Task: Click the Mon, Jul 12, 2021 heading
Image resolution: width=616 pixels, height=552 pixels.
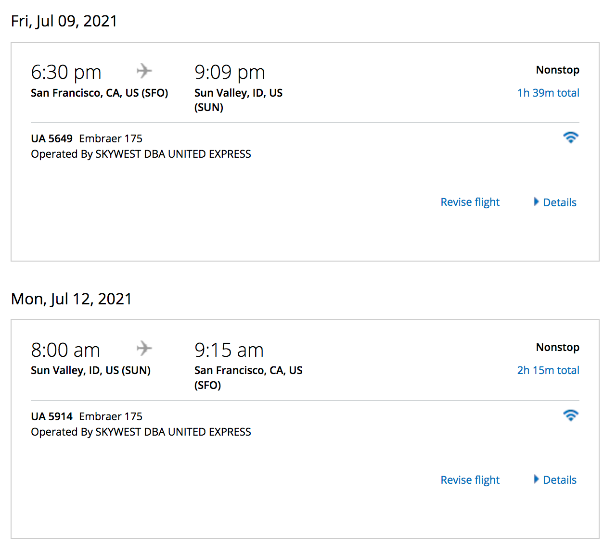Action: click(71, 299)
